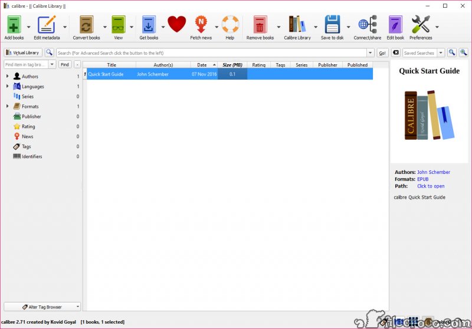The image size is (472, 329).
Task: Sort by the Title column header
Action: click(112, 65)
